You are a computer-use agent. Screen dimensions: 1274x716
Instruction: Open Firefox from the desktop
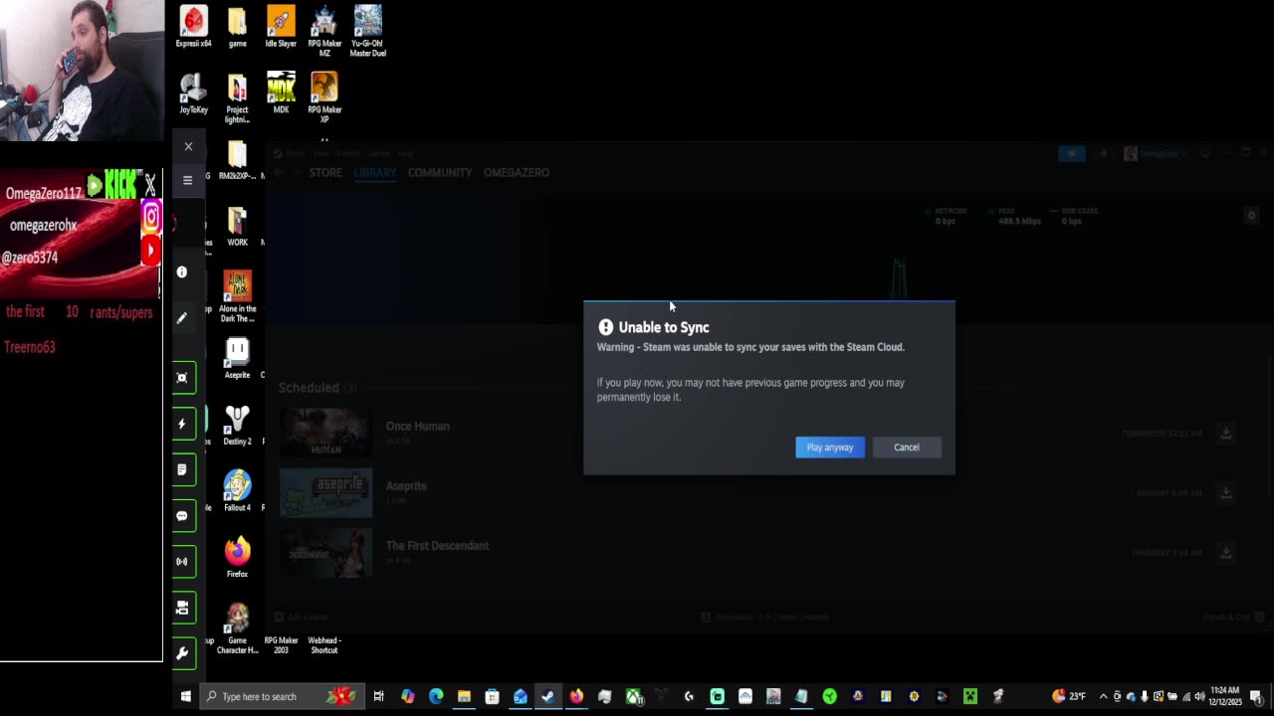tap(237, 558)
